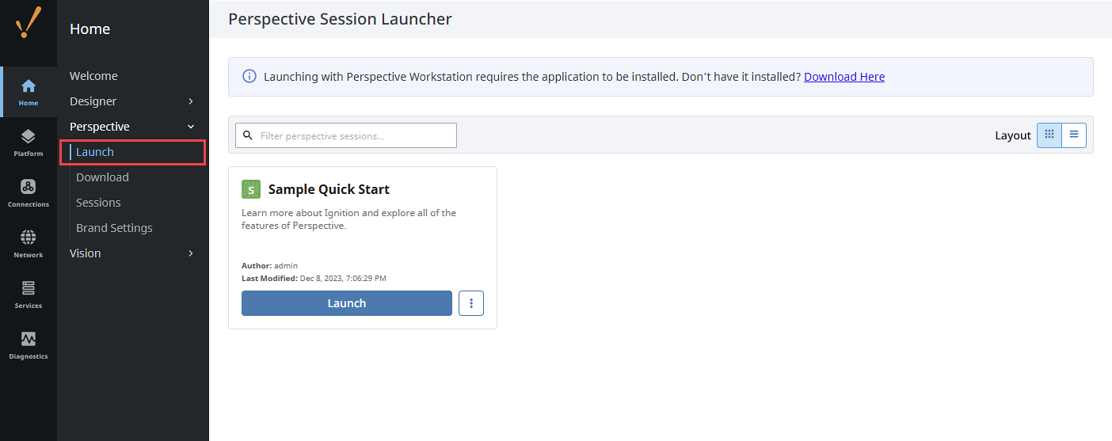1112x441 pixels.
Task: Select the Welcome menu item
Action: 93,76
